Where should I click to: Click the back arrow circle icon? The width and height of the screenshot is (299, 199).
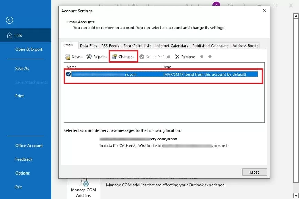click(x=9, y=20)
